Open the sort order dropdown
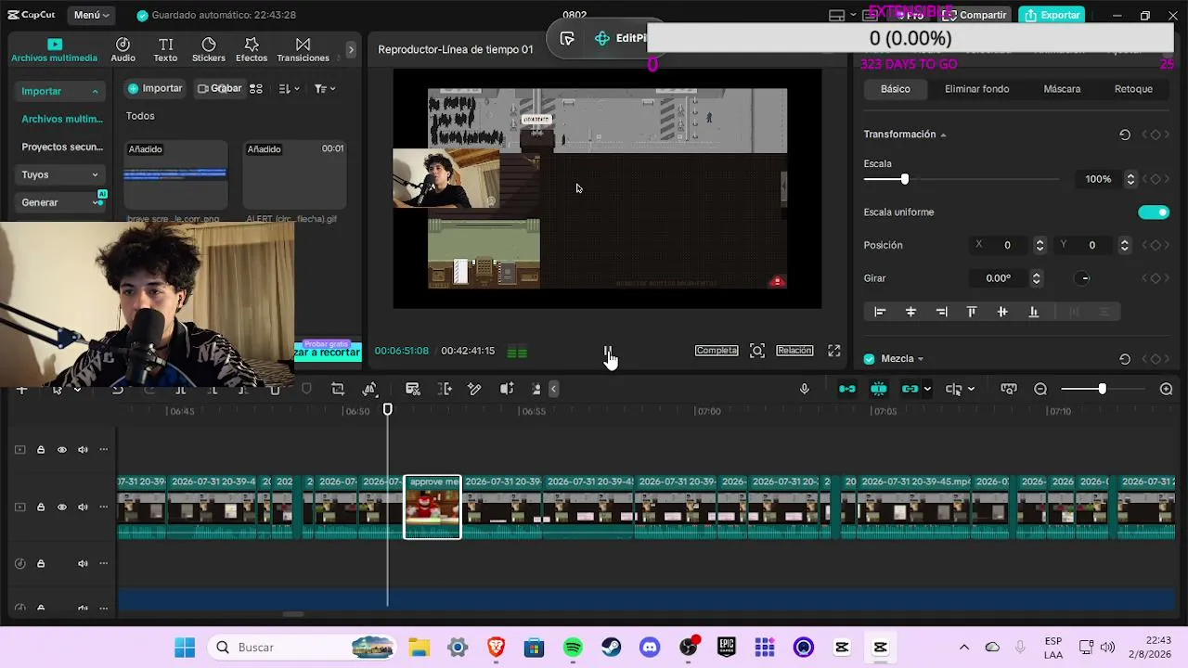Image resolution: width=1188 pixels, height=668 pixels. click(x=289, y=88)
